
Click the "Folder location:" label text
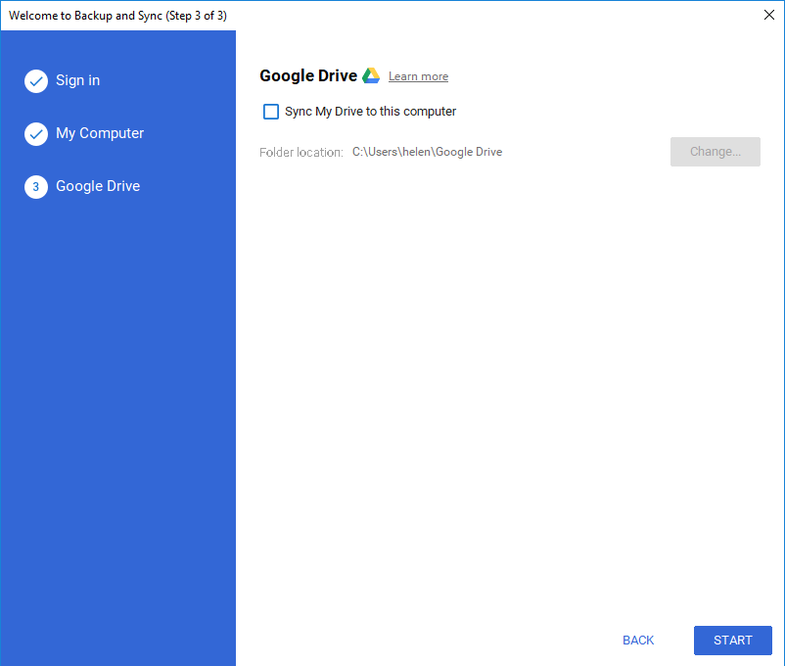[x=300, y=152]
